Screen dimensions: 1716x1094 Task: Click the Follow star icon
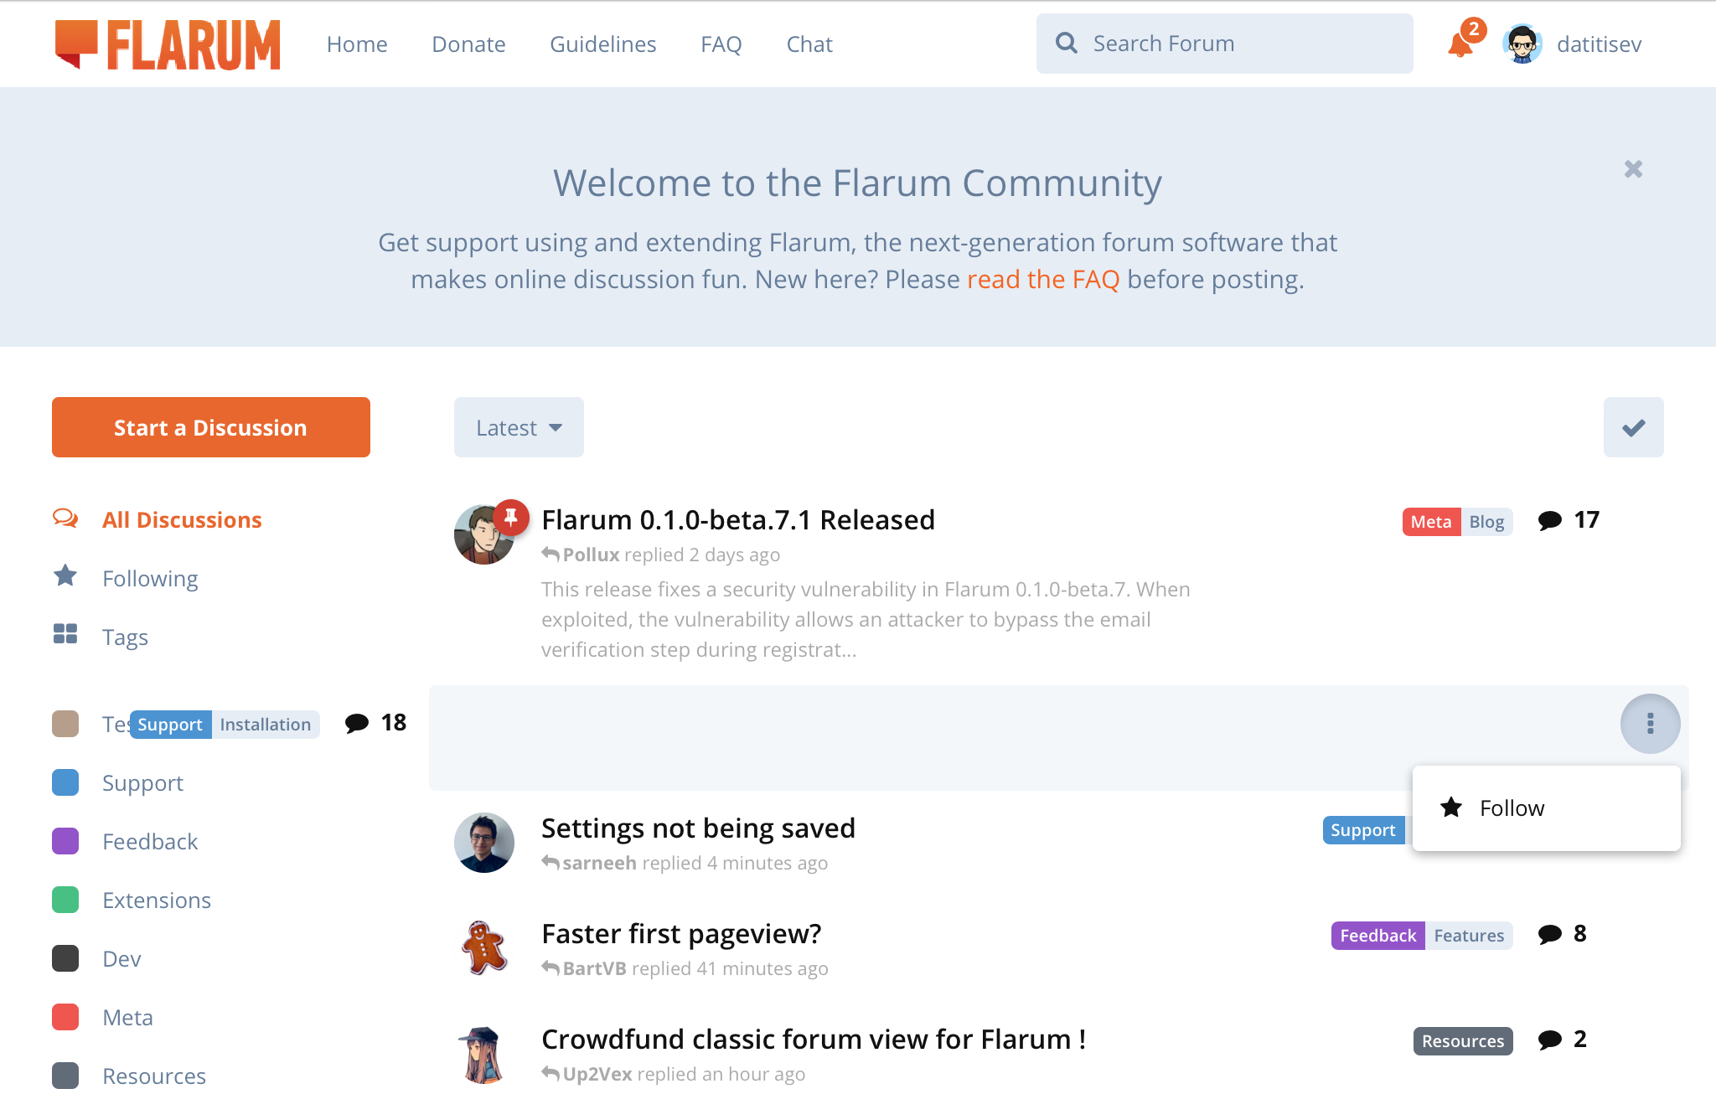click(1451, 808)
